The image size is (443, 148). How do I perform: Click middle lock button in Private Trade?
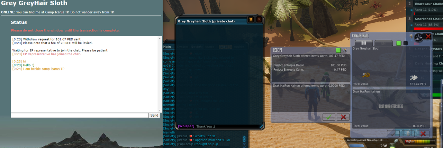coord(408,134)
